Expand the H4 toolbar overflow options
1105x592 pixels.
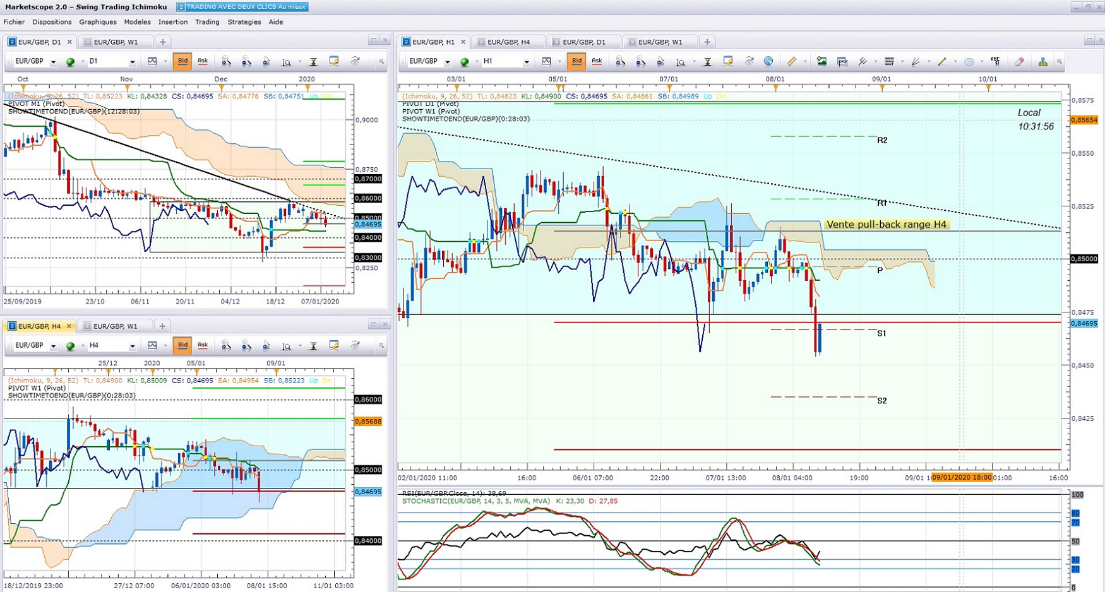coord(381,345)
